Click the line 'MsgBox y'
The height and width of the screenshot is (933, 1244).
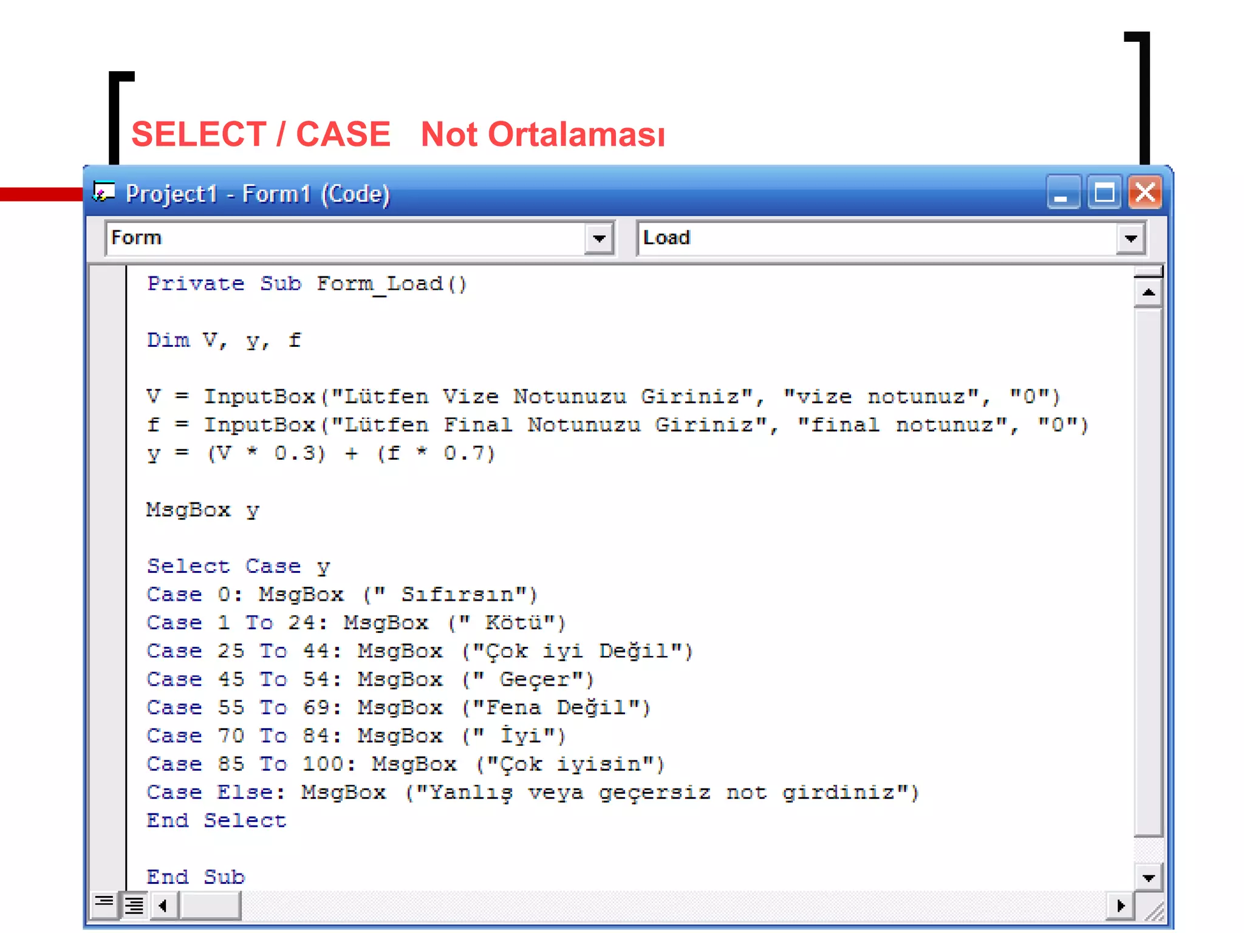203,510
